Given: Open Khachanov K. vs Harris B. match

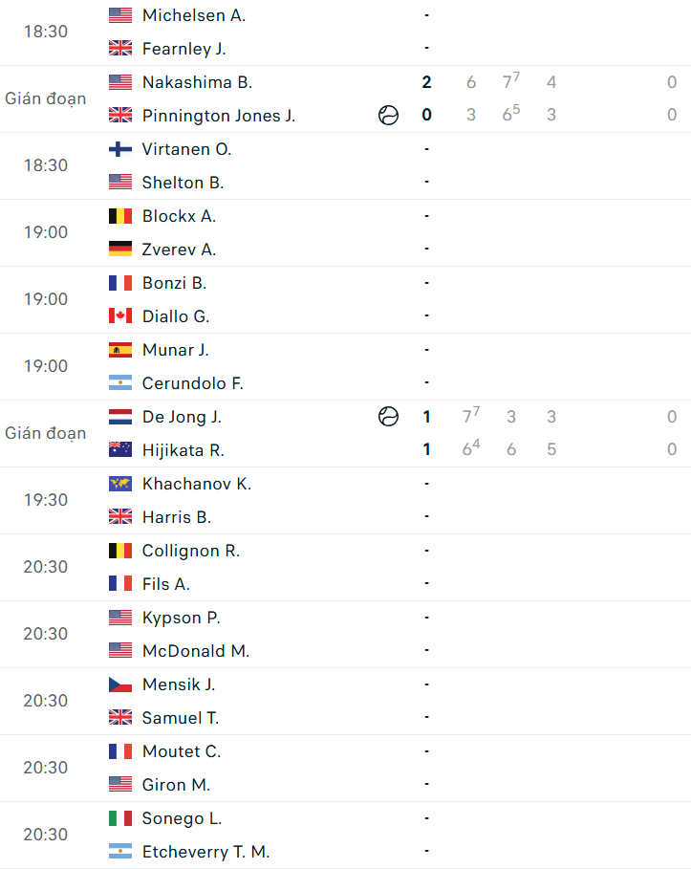Looking at the screenshot, I should pos(345,500).
